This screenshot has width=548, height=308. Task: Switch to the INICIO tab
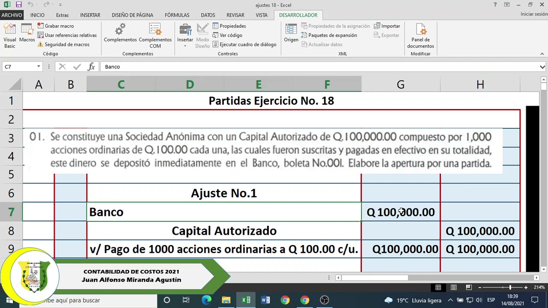37,15
